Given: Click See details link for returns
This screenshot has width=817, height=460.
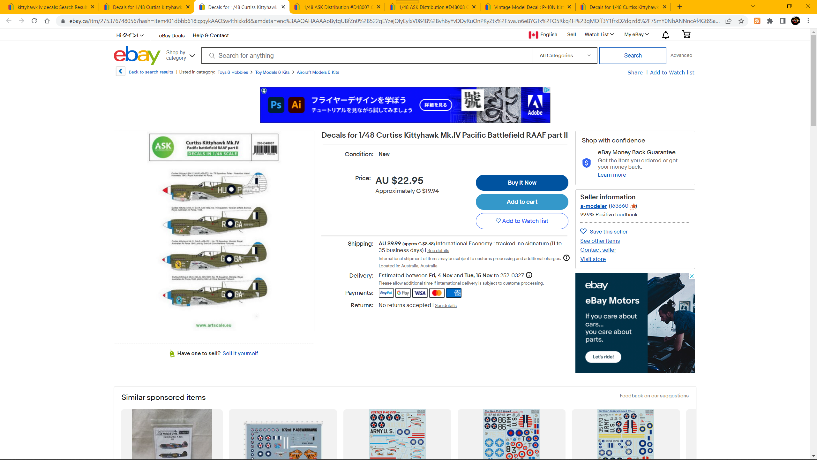Looking at the screenshot, I should (x=446, y=306).
